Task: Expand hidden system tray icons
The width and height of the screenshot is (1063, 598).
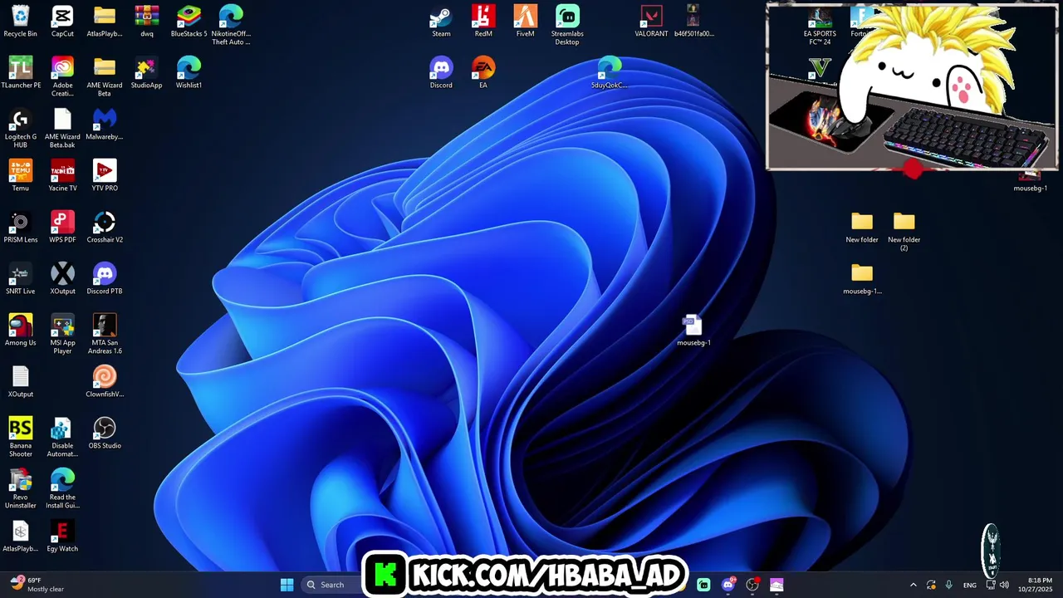Action: click(x=914, y=585)
